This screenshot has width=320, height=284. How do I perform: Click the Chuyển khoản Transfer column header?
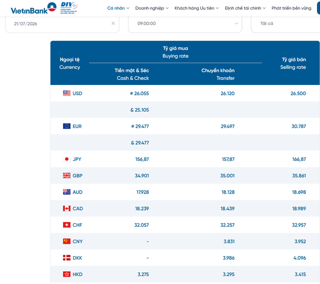click(218, 74)
